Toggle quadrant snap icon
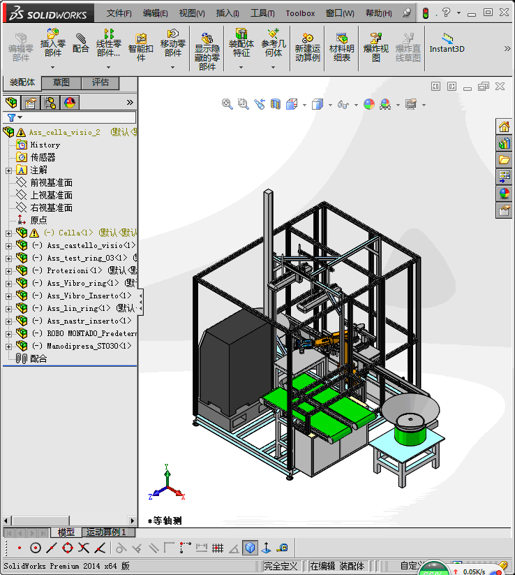 click(68, 548)
